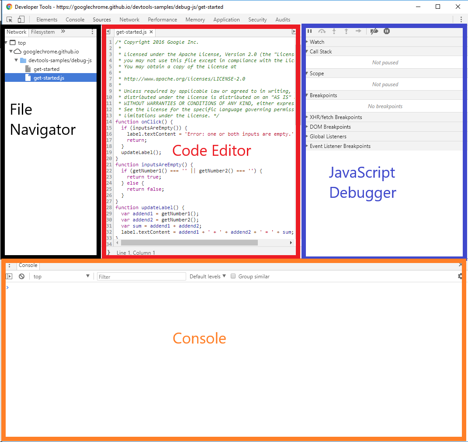Click the Step into next function call icon
The width and height of the screenshot is (468, 442).
[334, 31]
